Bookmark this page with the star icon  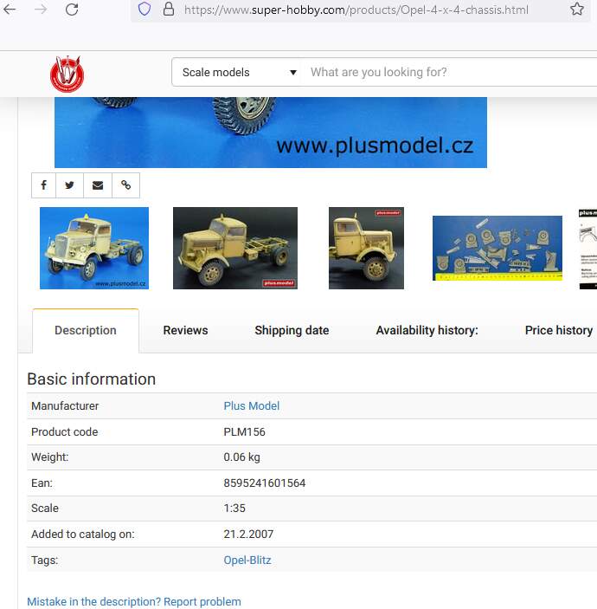point(577,9)
